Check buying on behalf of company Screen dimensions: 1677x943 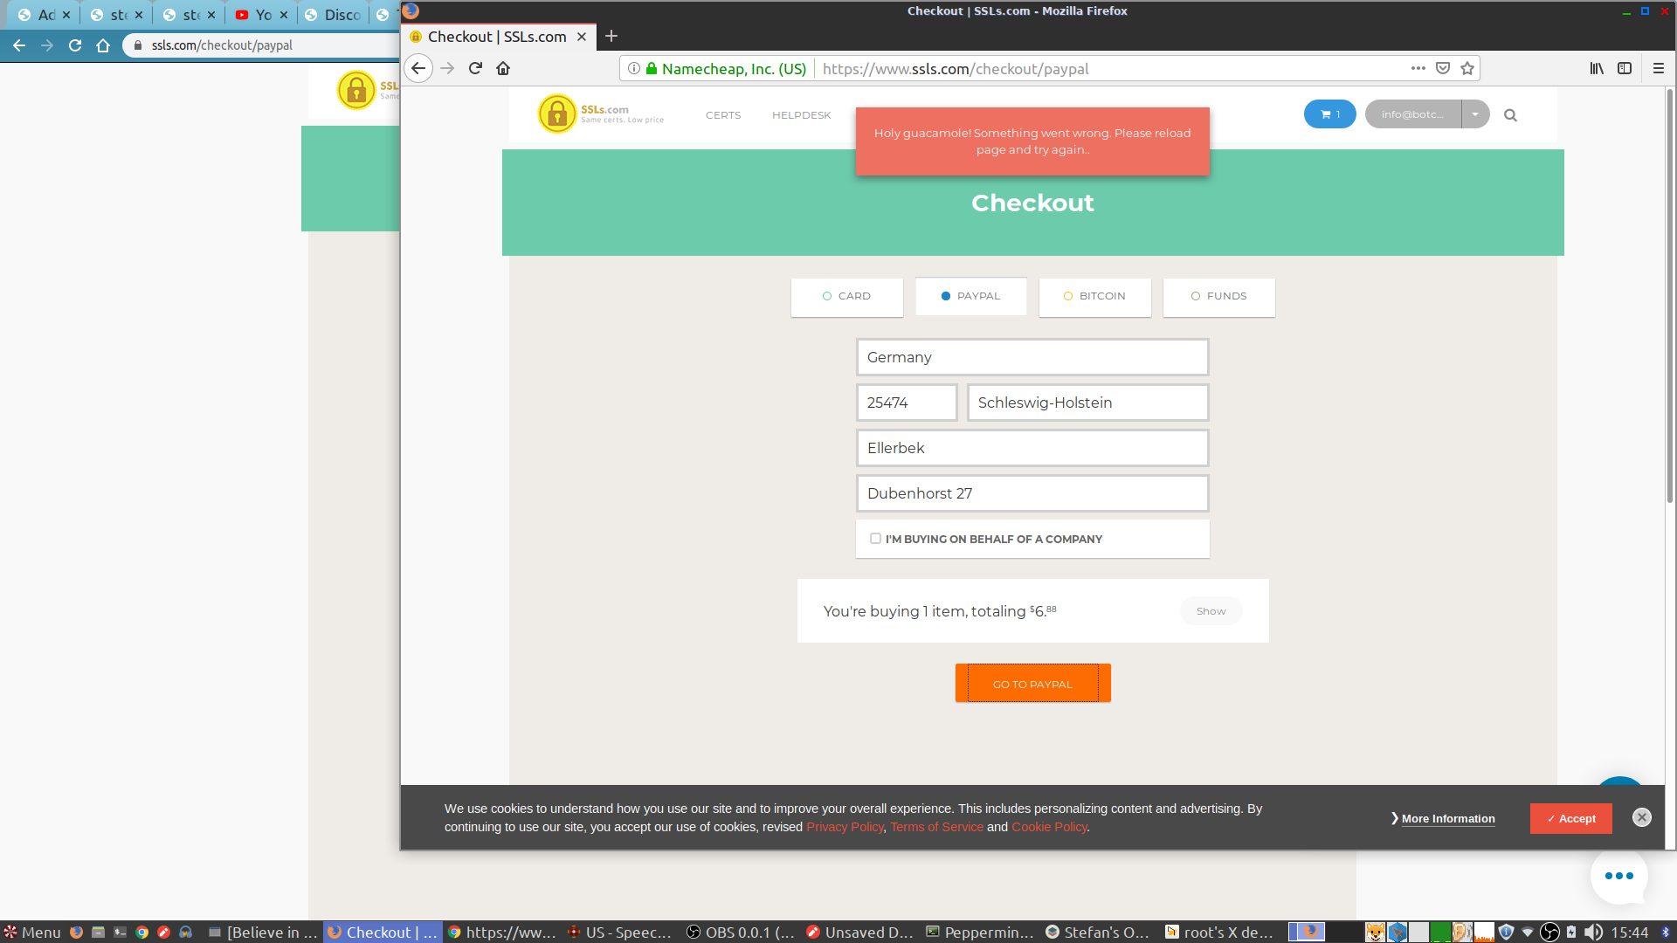click(875, 539)
